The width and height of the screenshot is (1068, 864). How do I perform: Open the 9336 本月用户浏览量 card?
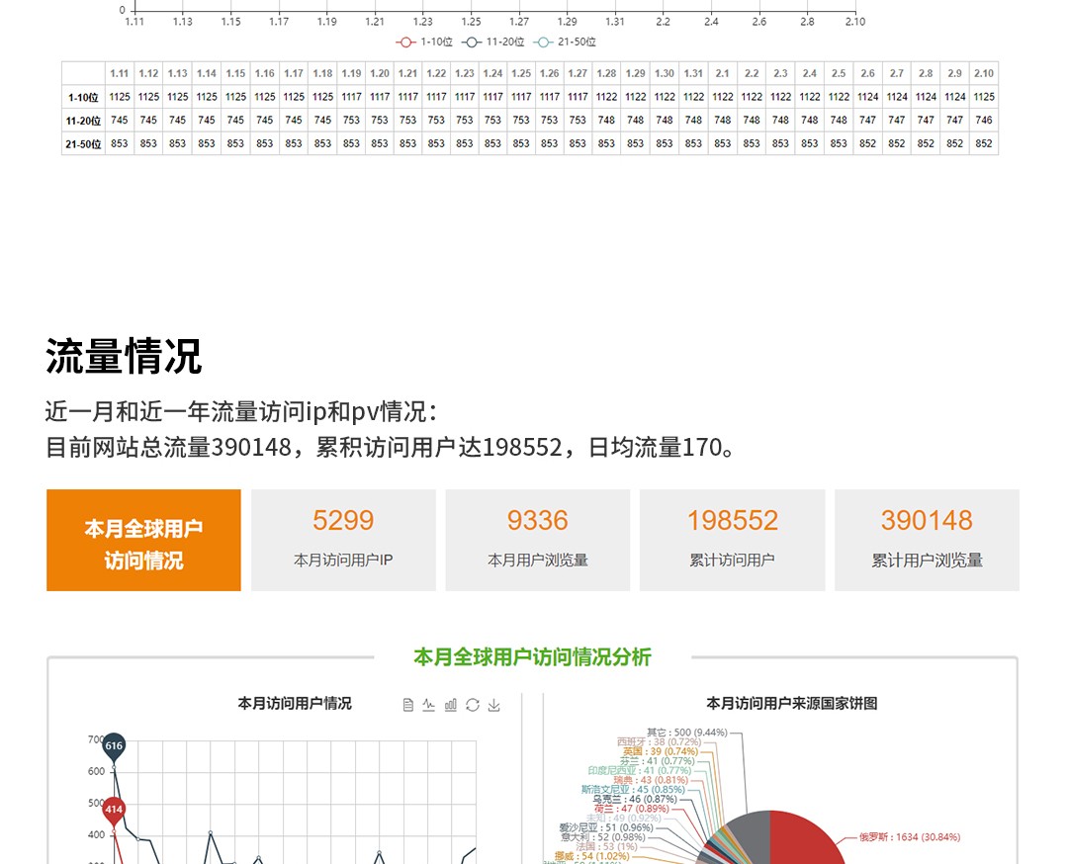(x=537, y=540)
